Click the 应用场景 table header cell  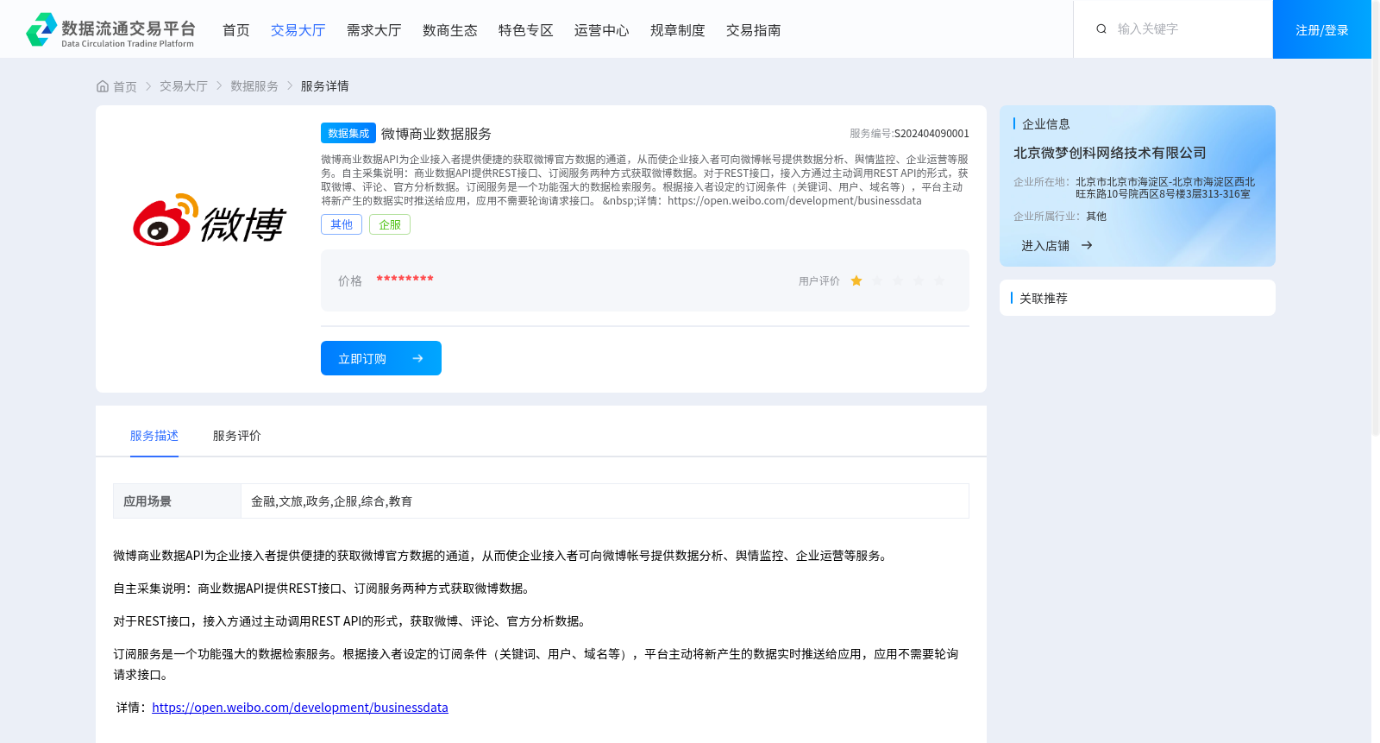coord(177,501)
